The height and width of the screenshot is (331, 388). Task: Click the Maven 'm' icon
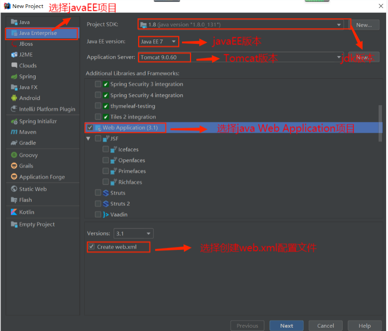pyautogui.click(x=14, y=132)
